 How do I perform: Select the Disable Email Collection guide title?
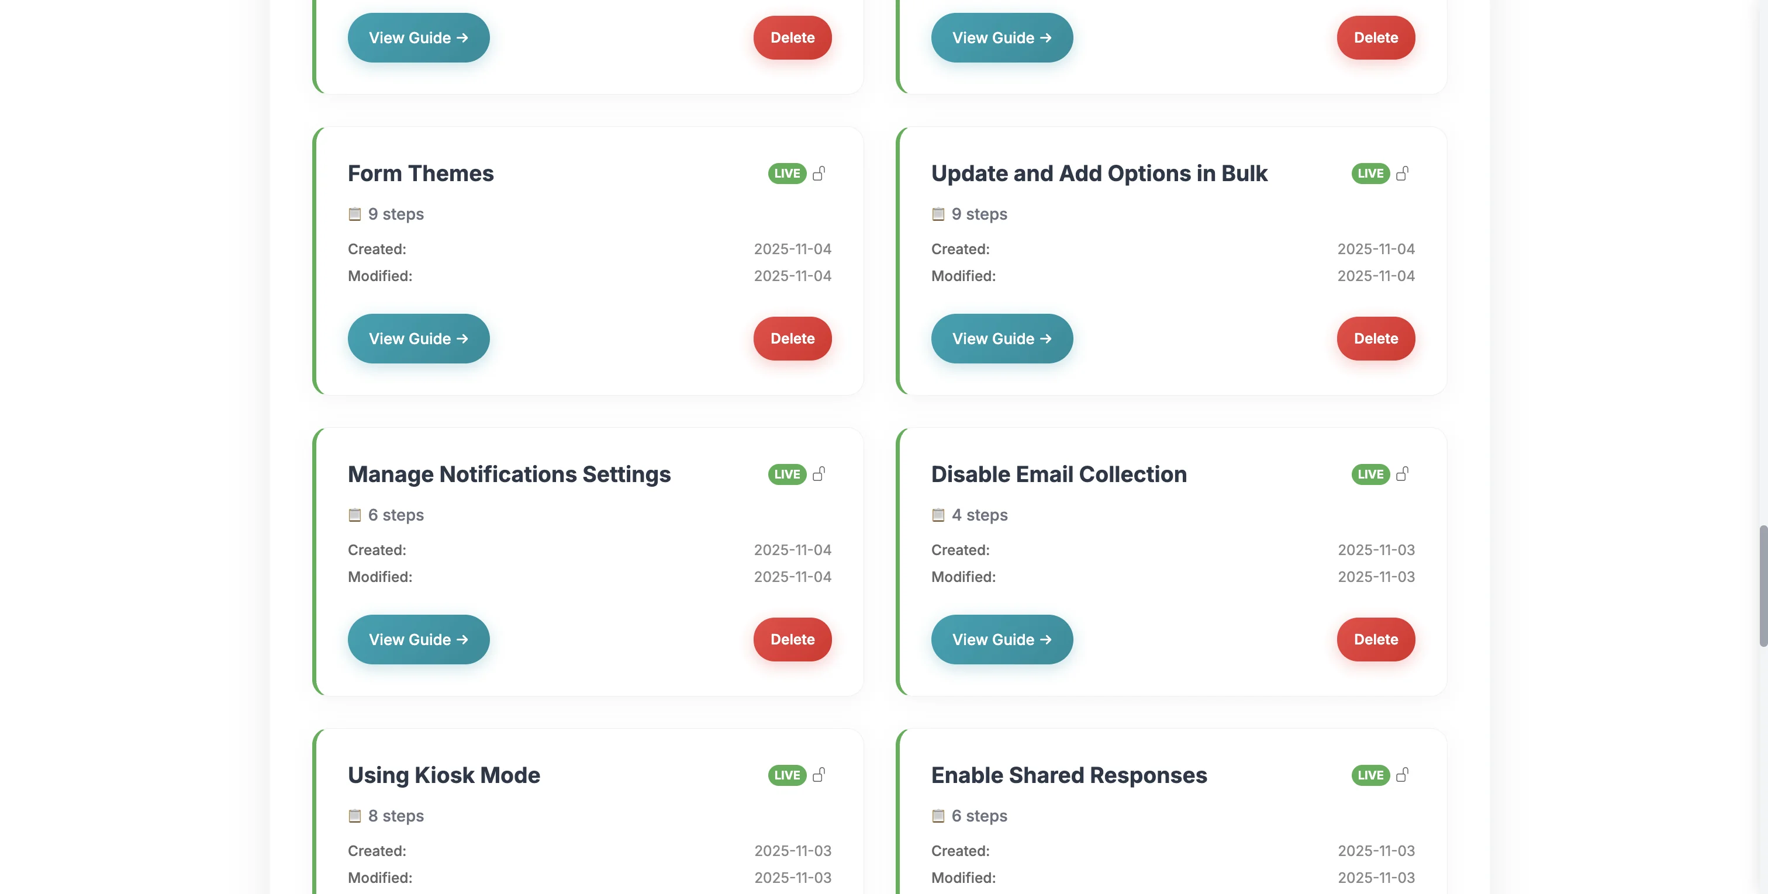pyautogui.click(x=1059, y=474)
